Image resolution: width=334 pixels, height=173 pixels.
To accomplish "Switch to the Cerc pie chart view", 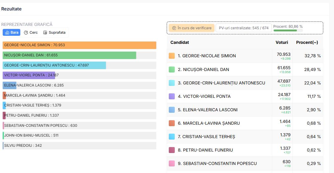I will (x=31, y=33).
